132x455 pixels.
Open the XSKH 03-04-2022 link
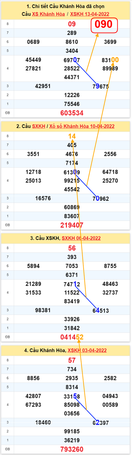tap(87, 350)
